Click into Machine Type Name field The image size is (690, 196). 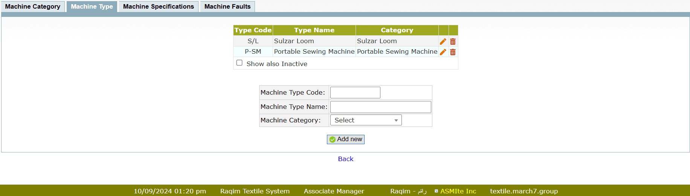point(380,107)
